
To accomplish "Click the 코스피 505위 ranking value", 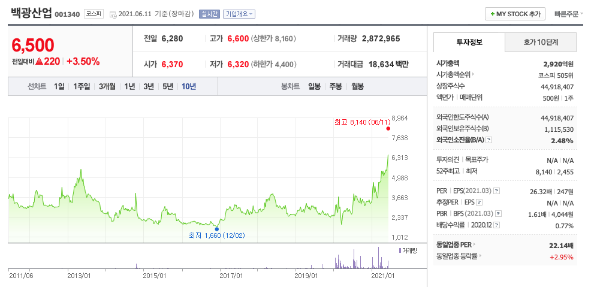I will pos(556,75).
